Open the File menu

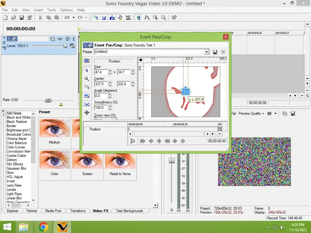tap(5, 10)
